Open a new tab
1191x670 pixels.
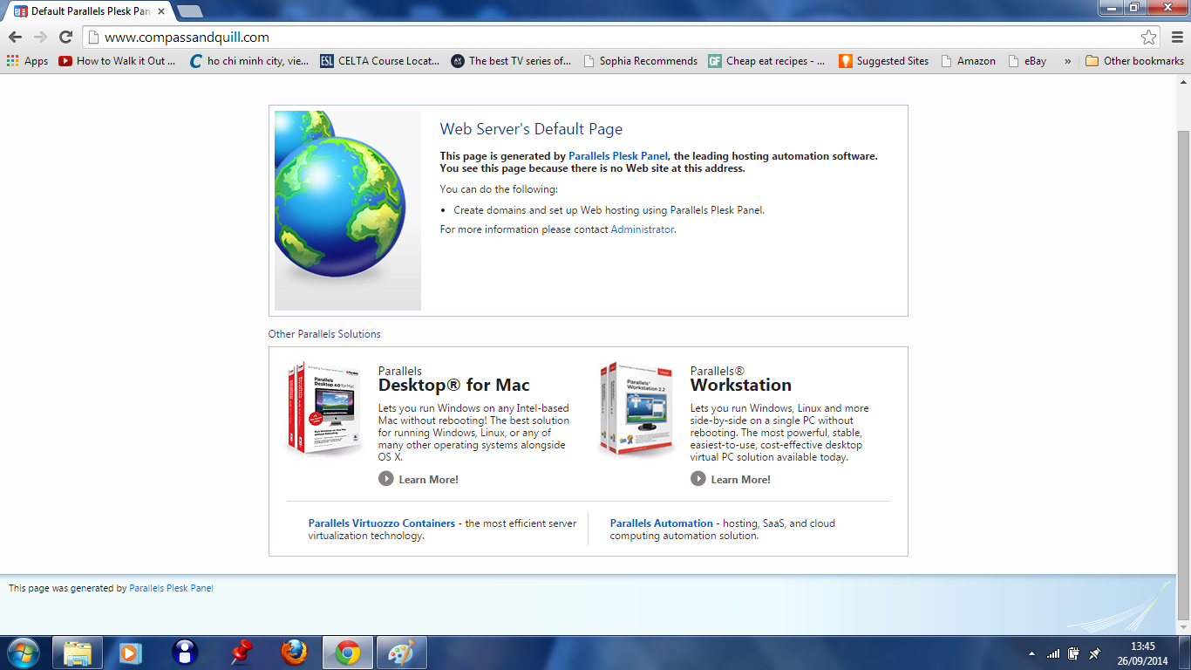[189, 11]
